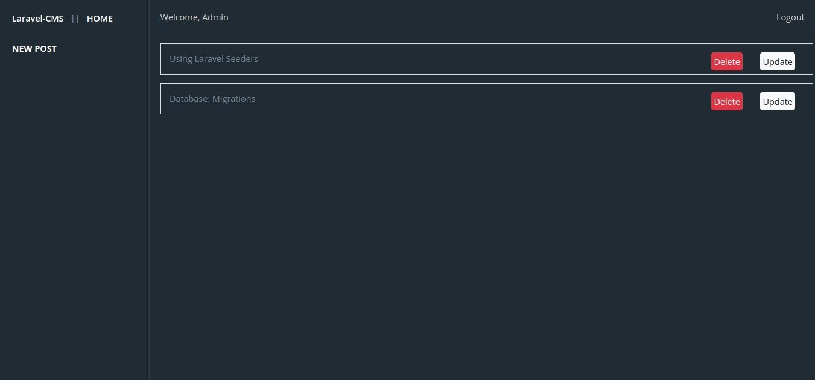Delete the Using Laravel Seeders post
This screenshot has width=815, height=380.
click(x=726, y=61)
